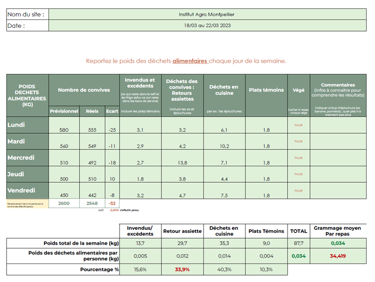Select Lundi plats témoins value 1,8
The width and height of the screenshot is (375, 282).
pos(266,125)
